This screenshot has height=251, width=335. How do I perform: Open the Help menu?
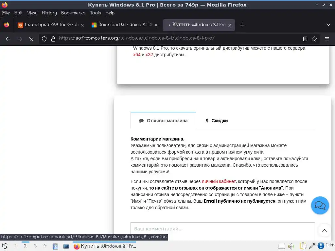pos(110,13)
